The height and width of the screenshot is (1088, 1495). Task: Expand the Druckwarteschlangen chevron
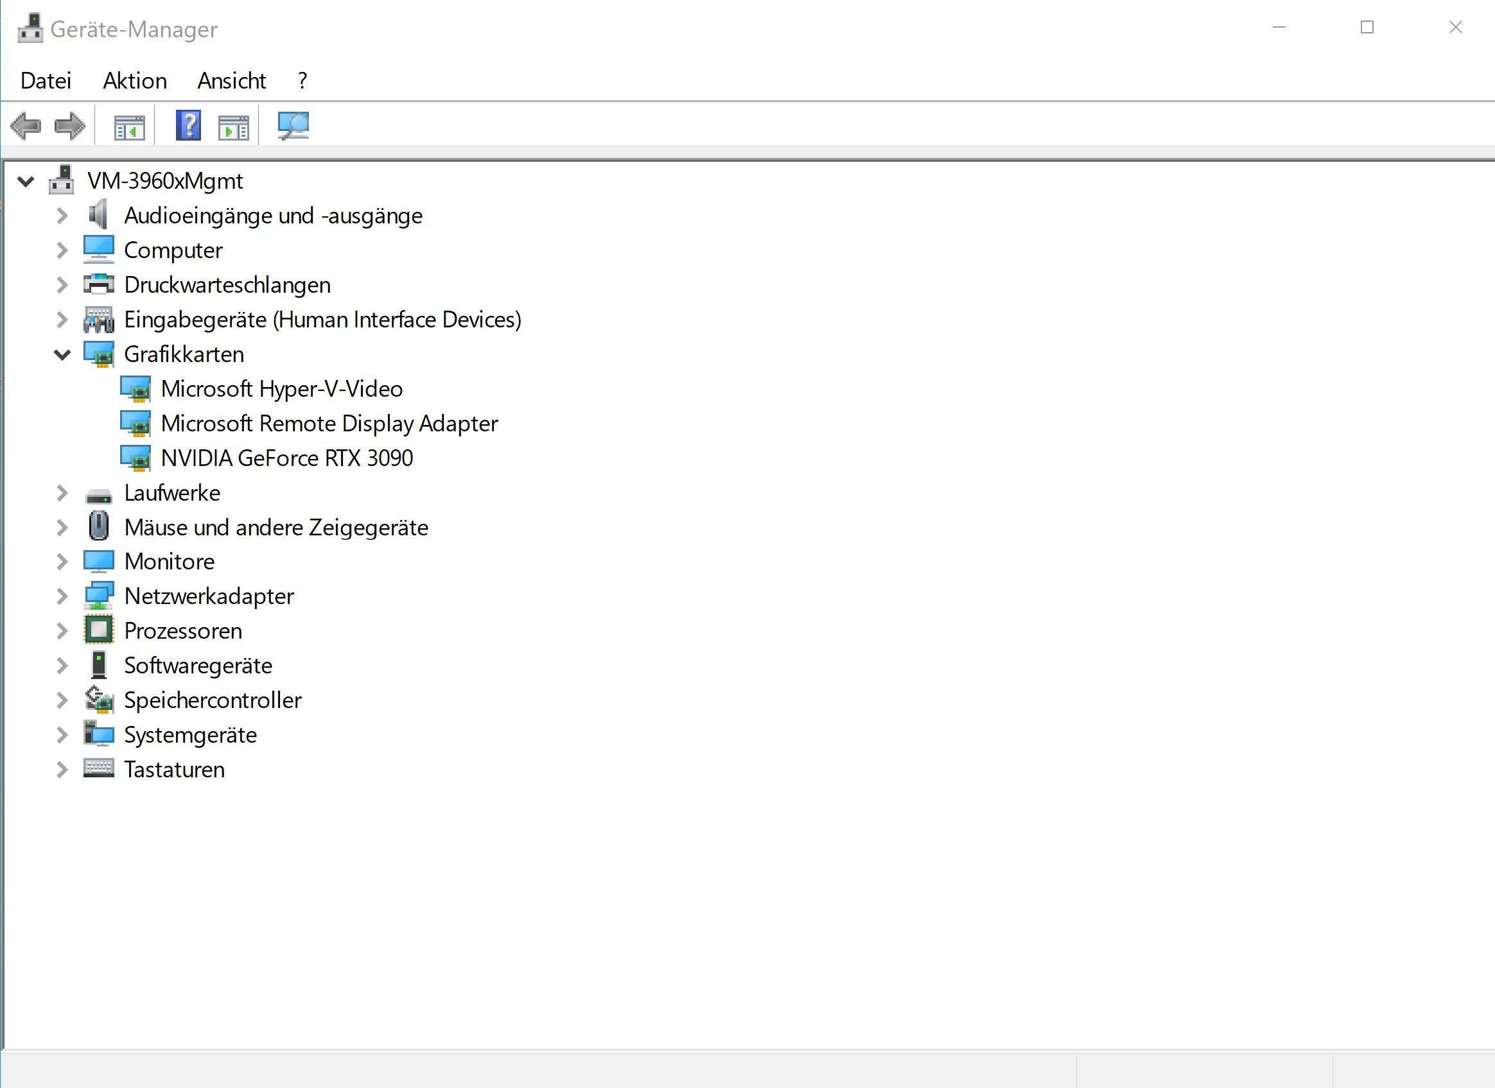(x=62, y=285)
